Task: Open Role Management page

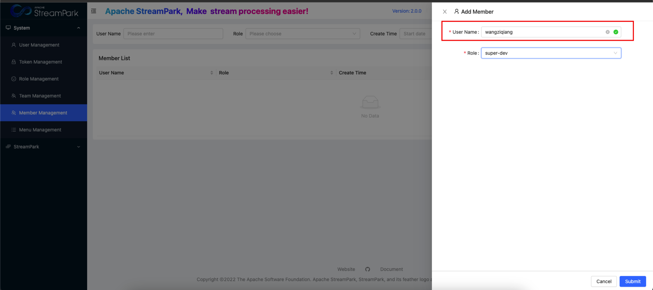Action: pos(44,79)
